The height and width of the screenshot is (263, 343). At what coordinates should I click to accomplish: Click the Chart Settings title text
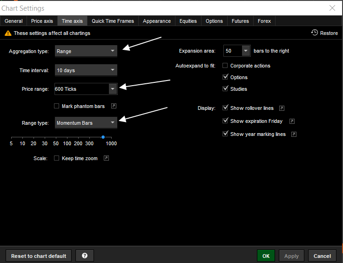pos(23,8)
